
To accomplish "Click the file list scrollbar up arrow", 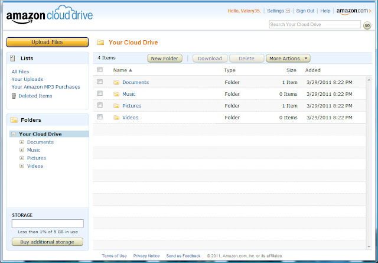I will coord(369,80).
